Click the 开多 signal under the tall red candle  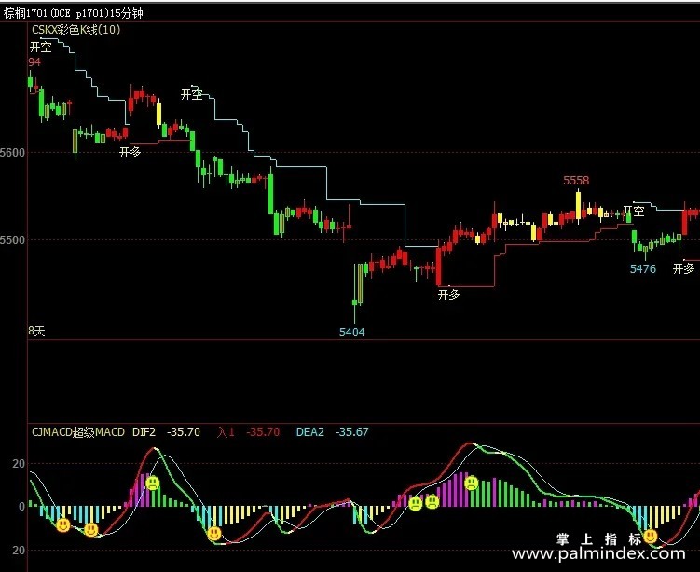click(449, 294)
